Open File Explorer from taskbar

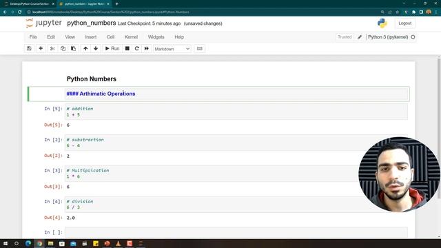[50, 243]
